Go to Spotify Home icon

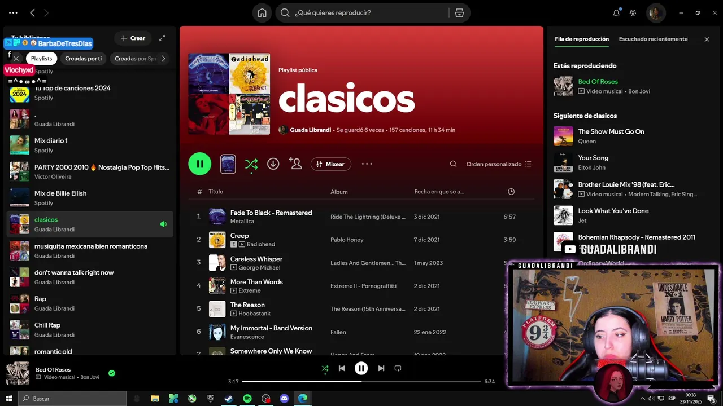(262, 13)
